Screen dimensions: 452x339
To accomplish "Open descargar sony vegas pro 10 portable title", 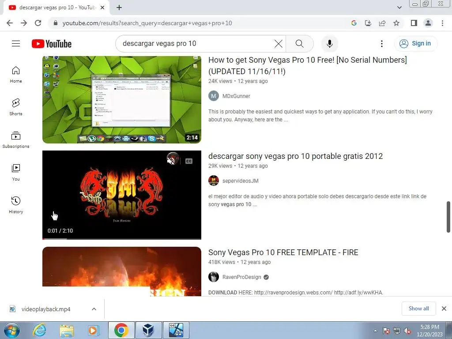I will [x=295, y=156].
